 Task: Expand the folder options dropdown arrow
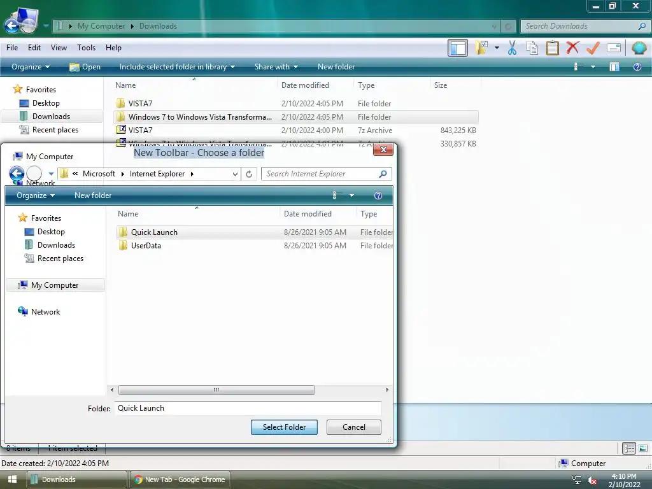point(497,48)
